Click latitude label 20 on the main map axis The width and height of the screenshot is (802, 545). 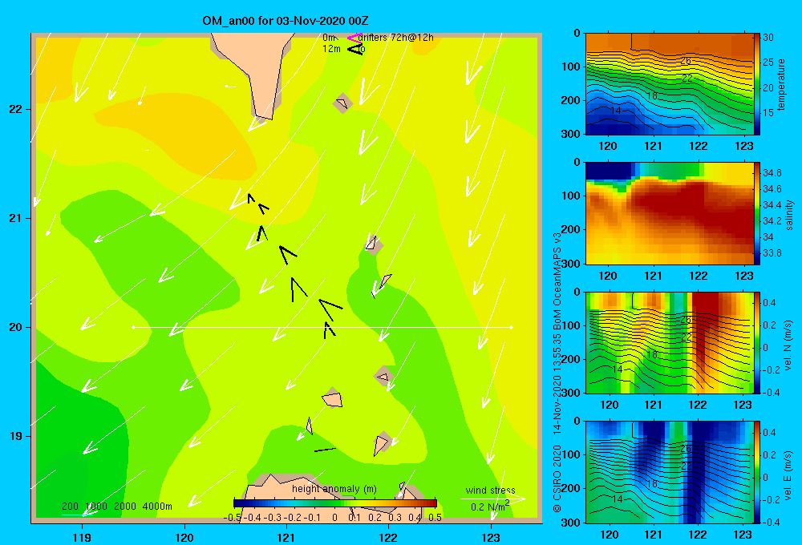[16, 327]
